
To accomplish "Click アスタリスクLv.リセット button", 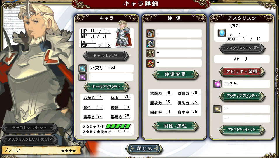I will (x=29, y=139).
